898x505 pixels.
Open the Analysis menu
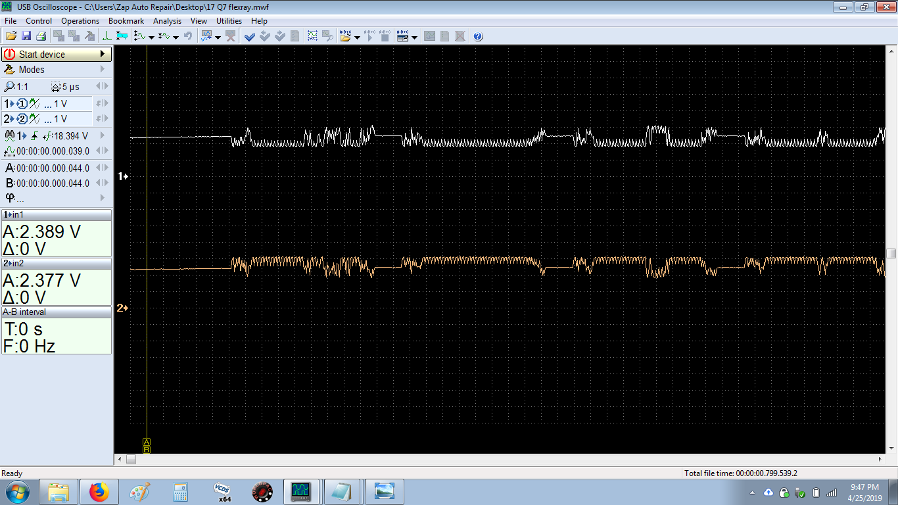(x=167, y=20)
